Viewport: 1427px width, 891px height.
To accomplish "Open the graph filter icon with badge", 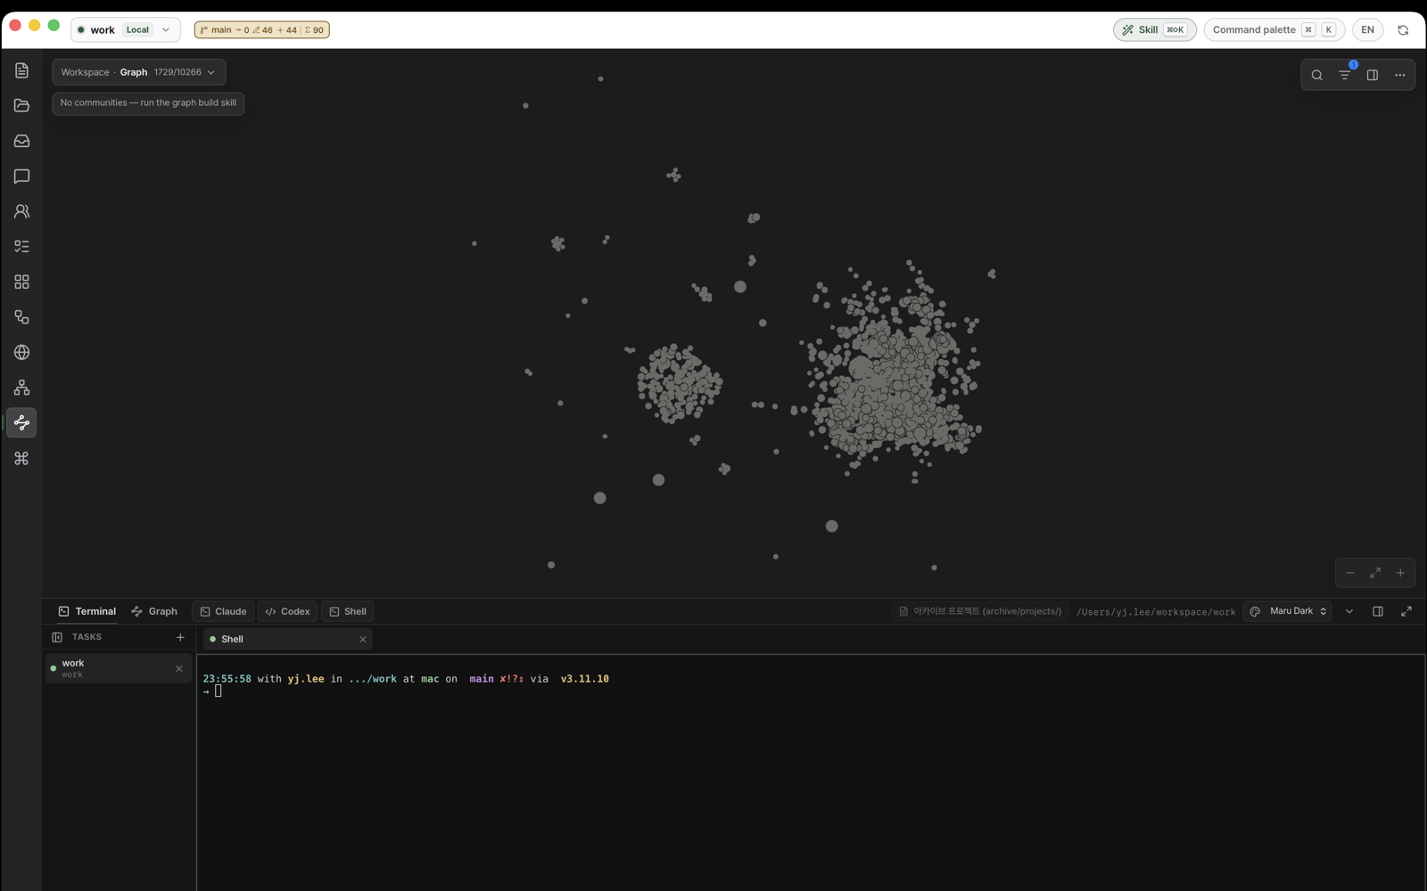I will pyautogui.click(x=1345, y=75).
